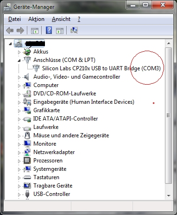
Task: Expand the USB-Controller category
Action: tap(19, 195)
